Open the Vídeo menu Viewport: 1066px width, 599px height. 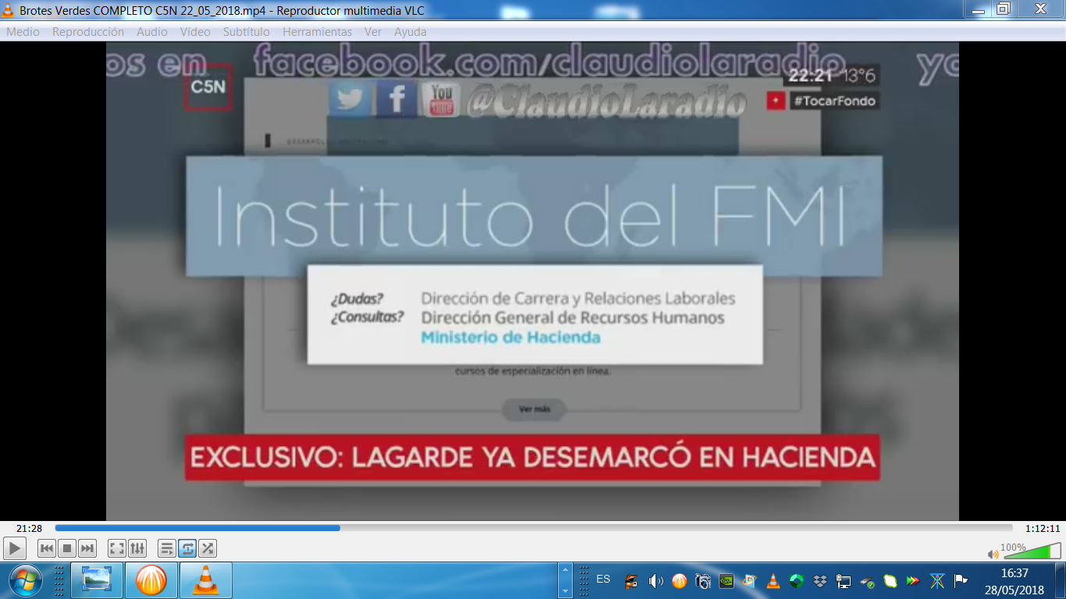point(195,32)
